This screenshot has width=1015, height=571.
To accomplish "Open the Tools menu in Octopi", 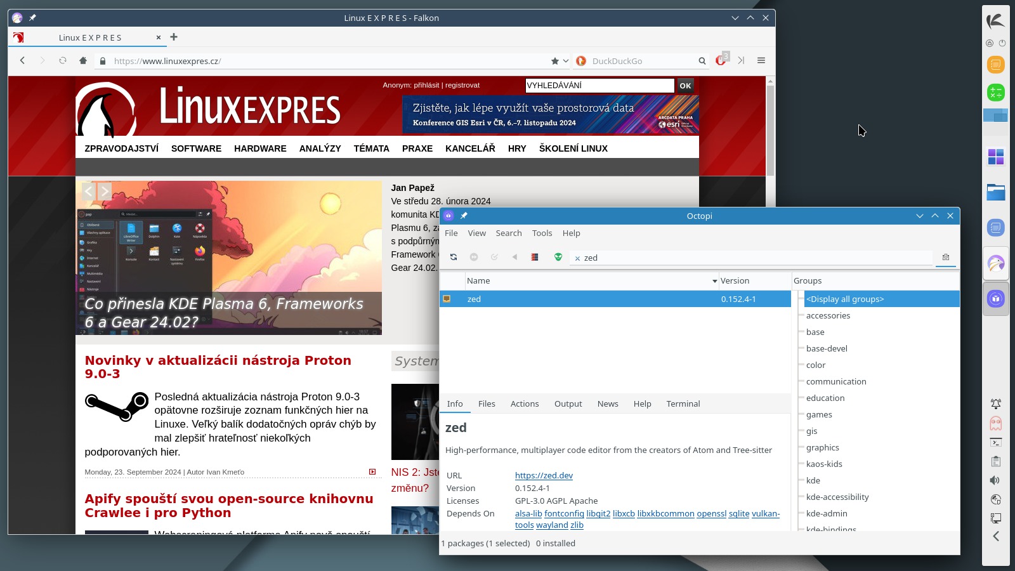I will tap(542, 233).
